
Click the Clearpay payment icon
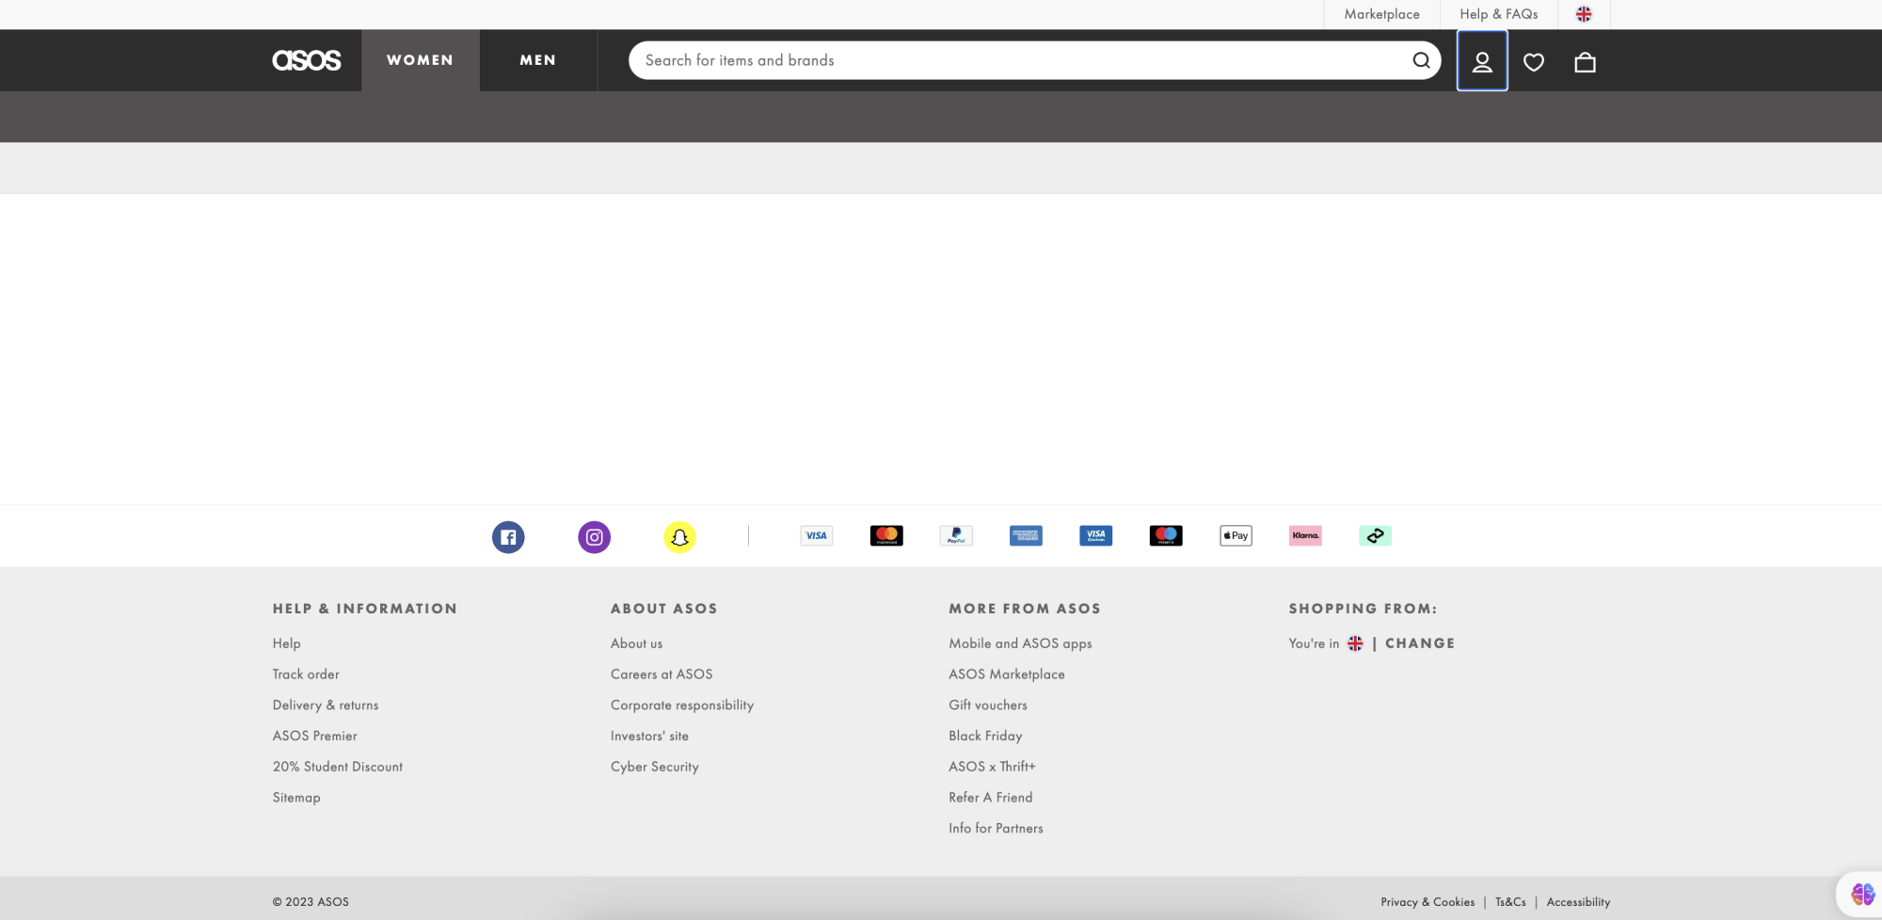click(x=1376, y=535)
